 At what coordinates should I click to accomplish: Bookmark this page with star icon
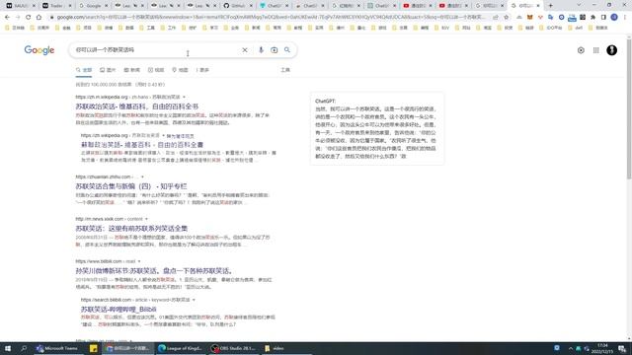tap(507, 18)
